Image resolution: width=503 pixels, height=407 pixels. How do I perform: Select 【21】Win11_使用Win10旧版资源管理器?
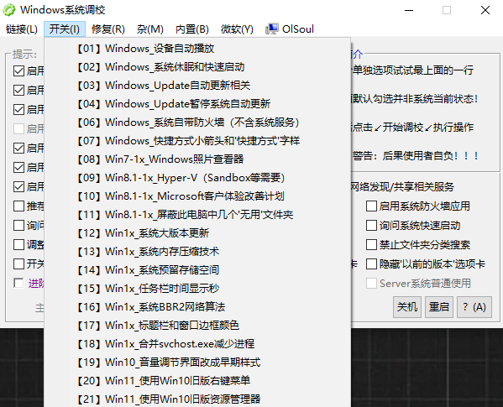click(197, 399)
